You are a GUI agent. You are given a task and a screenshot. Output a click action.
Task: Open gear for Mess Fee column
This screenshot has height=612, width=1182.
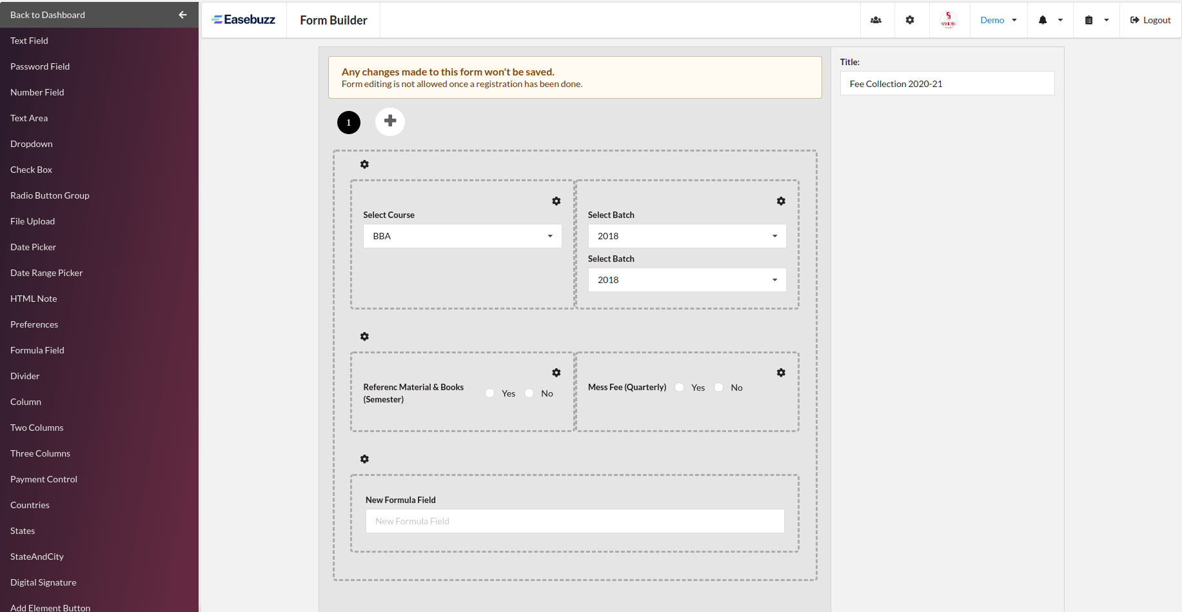tap(781, 373)
